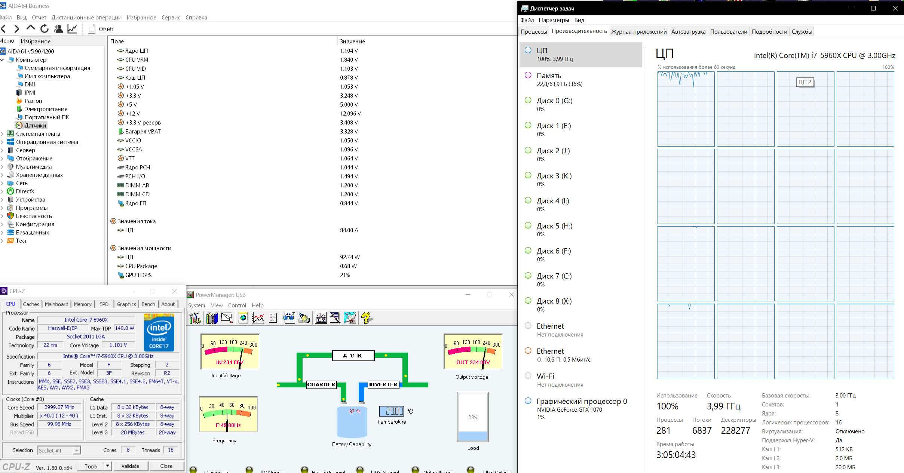Viewport: 904px width, 473px height.
Task: Click PowerManager glasses document icon
Action: [x=289, y=318]
